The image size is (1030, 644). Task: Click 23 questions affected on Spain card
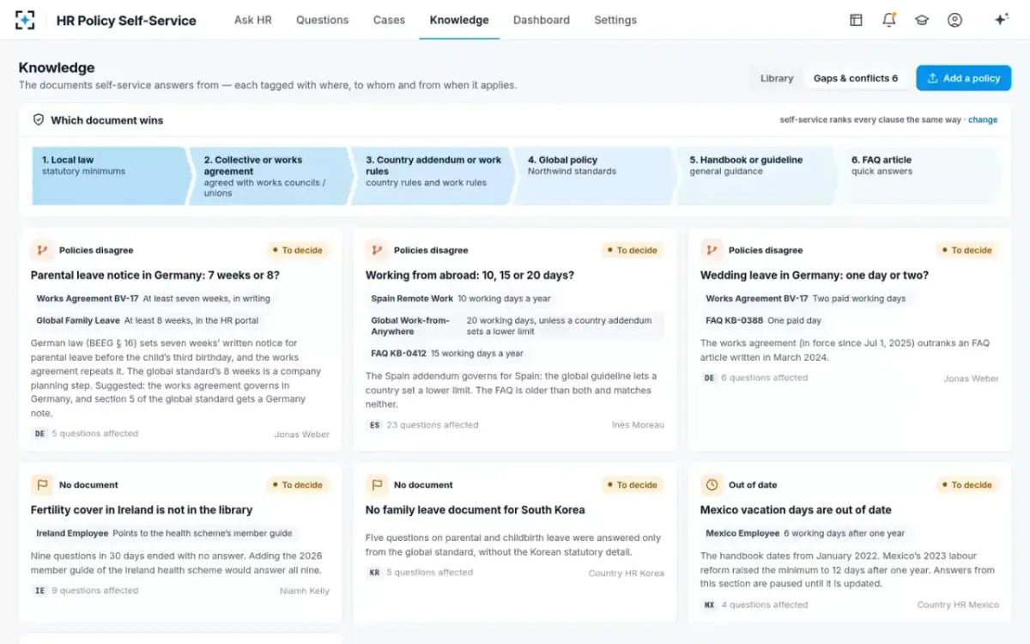(x=433, y=425)
